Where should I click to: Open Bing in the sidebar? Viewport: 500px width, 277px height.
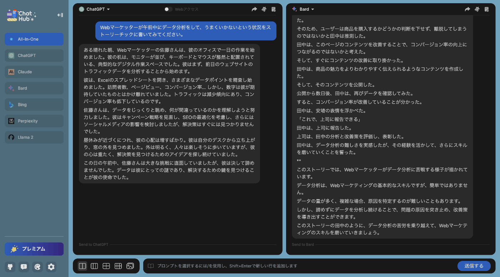(x=34, y=105)
